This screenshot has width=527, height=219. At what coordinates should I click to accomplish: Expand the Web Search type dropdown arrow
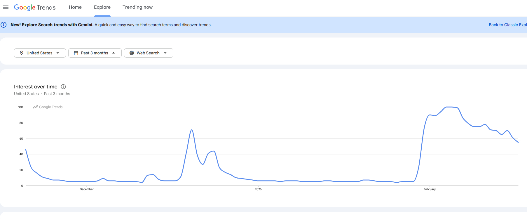(x=165, y=53)
